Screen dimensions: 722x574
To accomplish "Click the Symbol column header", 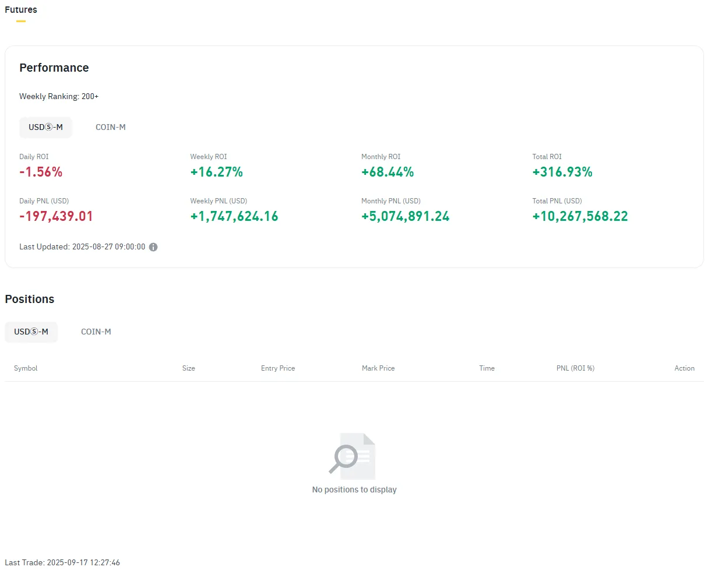I will [26, 368].
